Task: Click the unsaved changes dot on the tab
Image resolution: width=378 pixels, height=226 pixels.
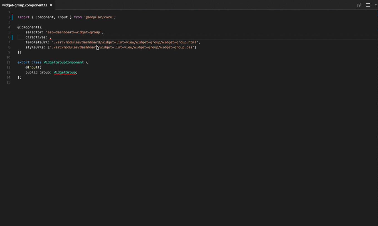Action: pos(51,5)
